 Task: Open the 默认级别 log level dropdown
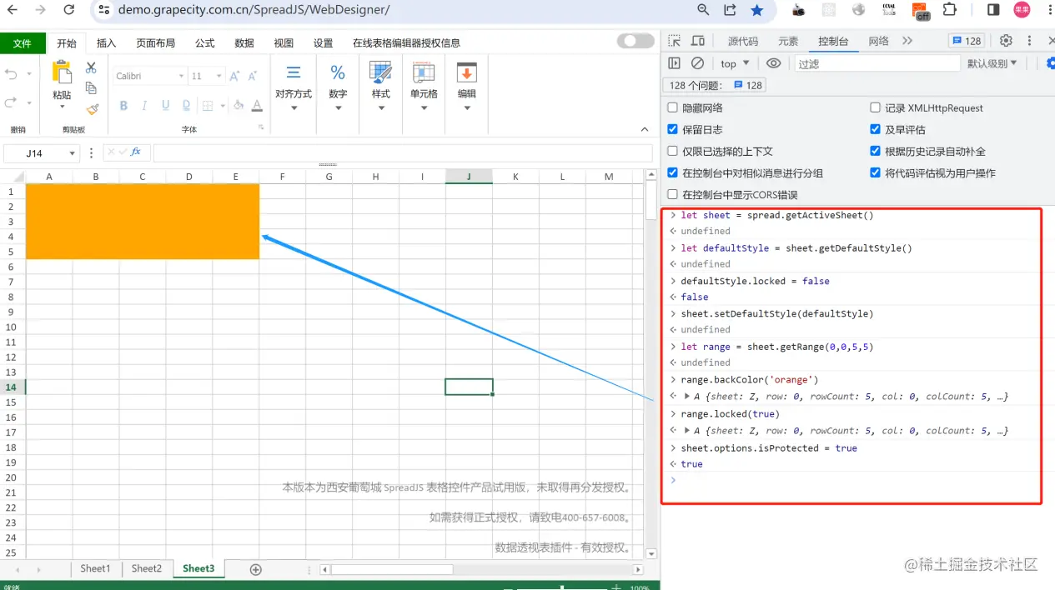pyautogui.click(x=992, y=63)
